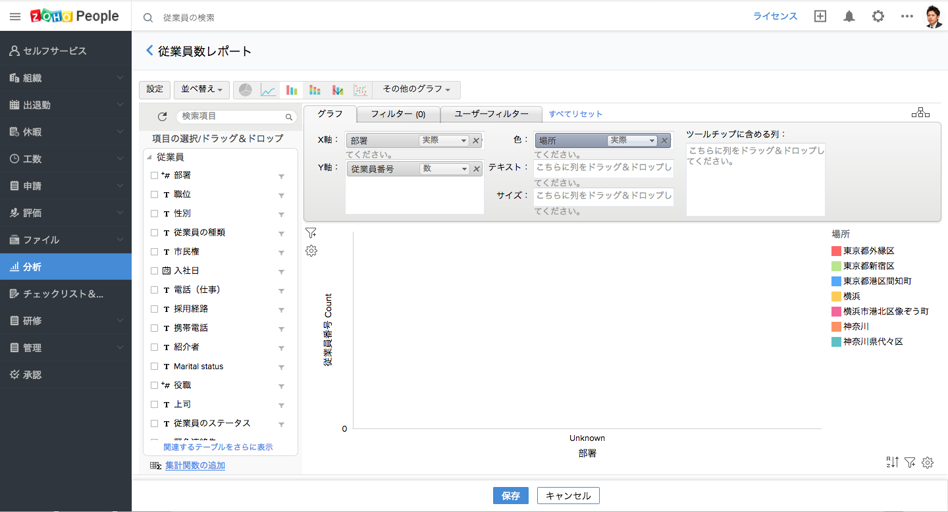Screen dimensions: 948x512
Task: Open the 数 function dropdown for 従業員番号
Action: pyautogui.click(x=444, y=169)
